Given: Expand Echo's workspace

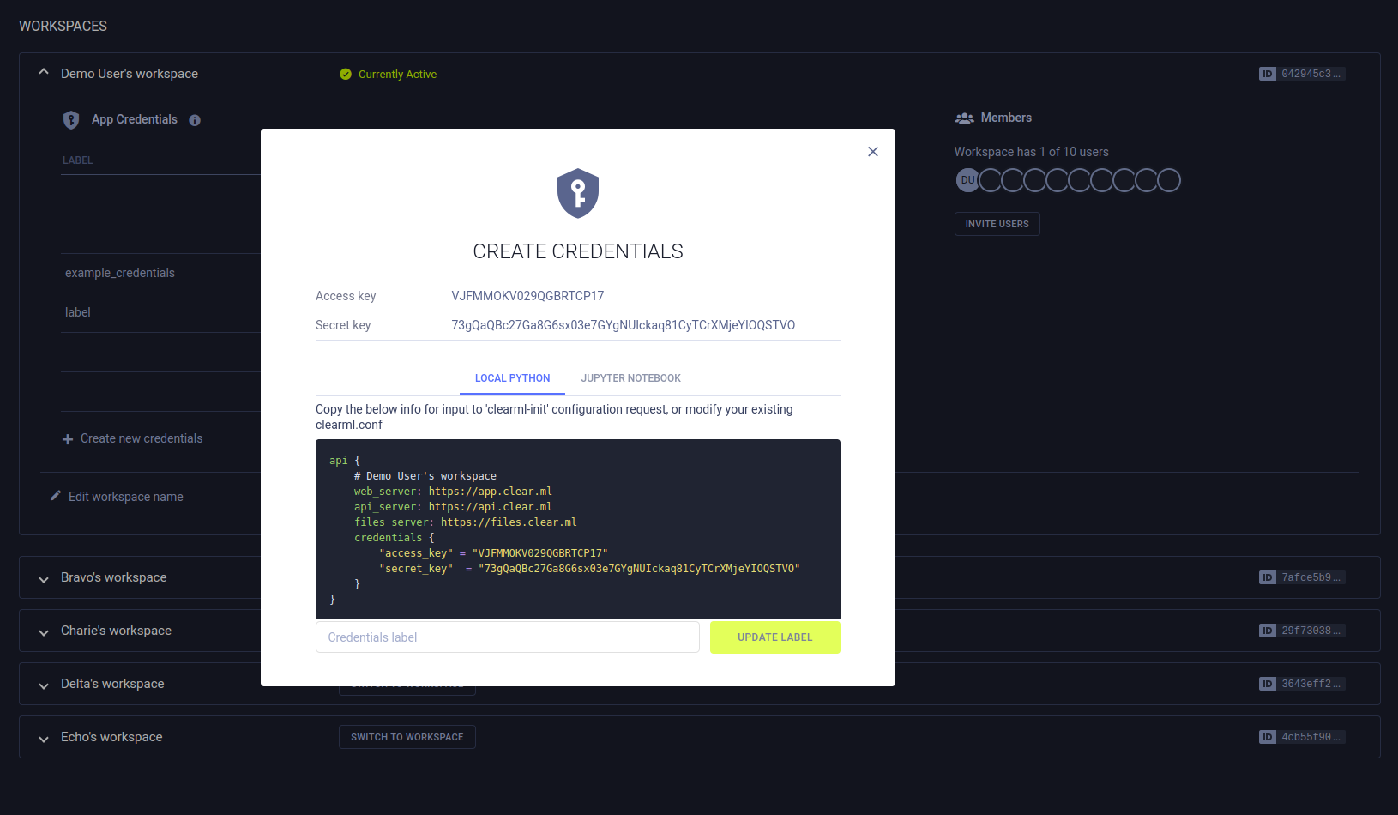Looking at the screenshot, I should (x=44, y=739).
